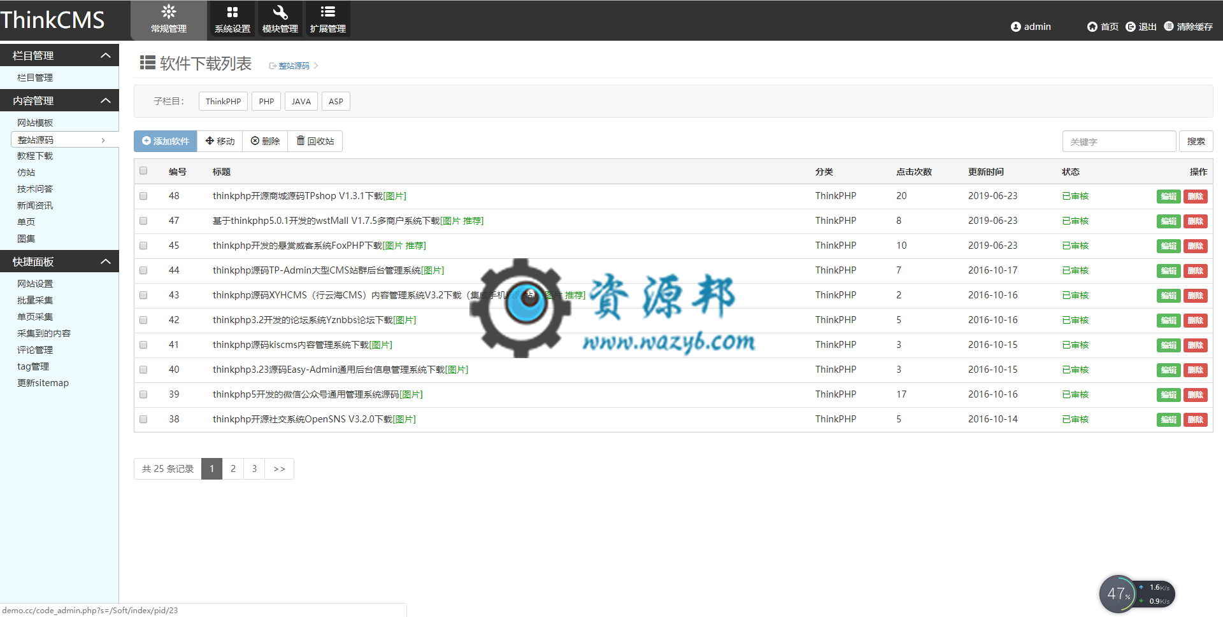The height and width of the screenshot is (617, 1223).
Task: Filter by ASP subcategory
Action: 336,101
